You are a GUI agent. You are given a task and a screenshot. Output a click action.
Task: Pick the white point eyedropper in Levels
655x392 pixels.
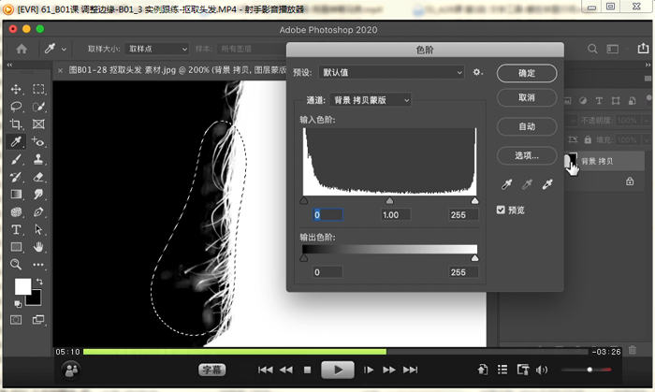click(x=547, y=185)
